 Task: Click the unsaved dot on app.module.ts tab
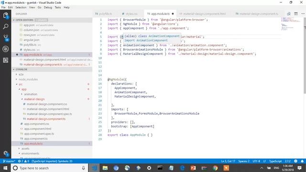pyautogui.click(x=173, y=14)
